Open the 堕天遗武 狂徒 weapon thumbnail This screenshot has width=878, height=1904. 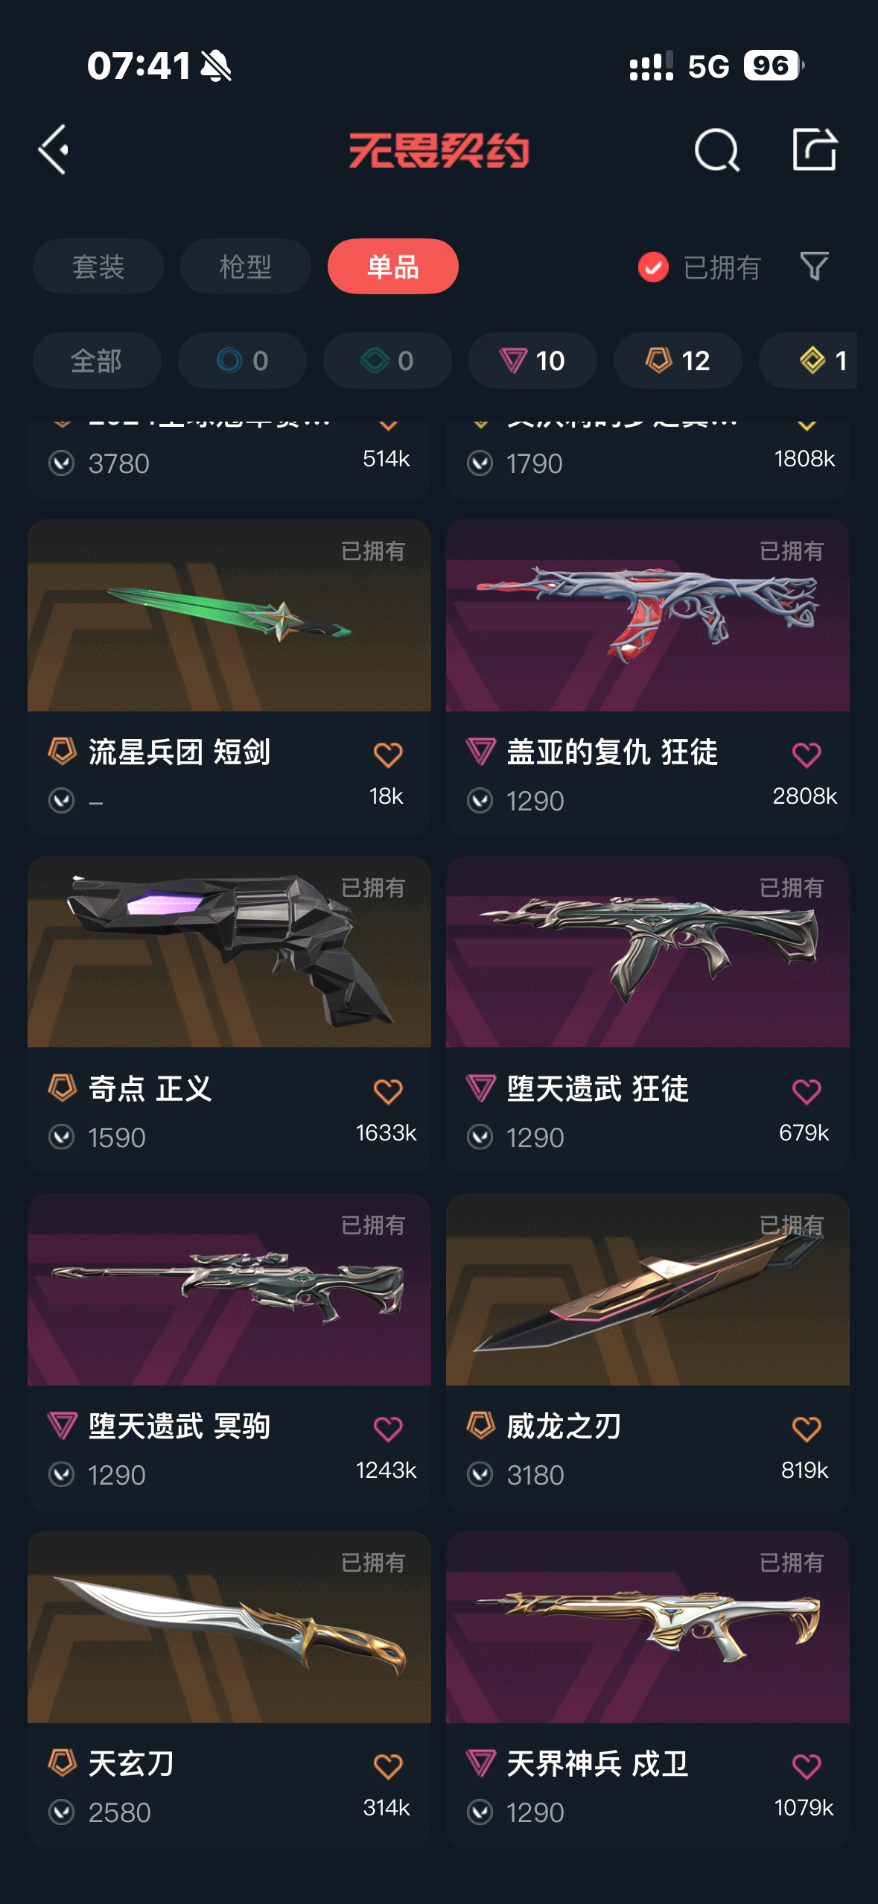click(x=648, y=952)
